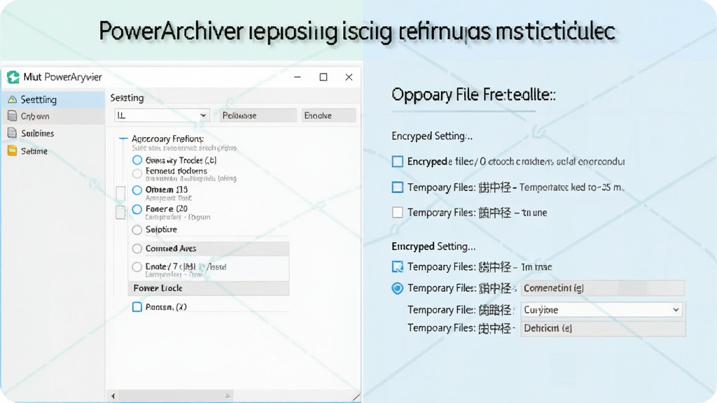
Task: Close the Mut PowerAryvier window
Action: 349,77
